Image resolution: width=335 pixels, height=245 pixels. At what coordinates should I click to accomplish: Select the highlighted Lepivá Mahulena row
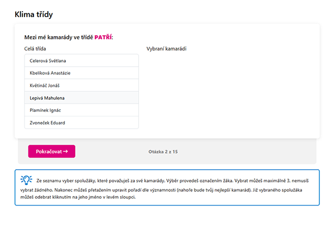point(82,98)
